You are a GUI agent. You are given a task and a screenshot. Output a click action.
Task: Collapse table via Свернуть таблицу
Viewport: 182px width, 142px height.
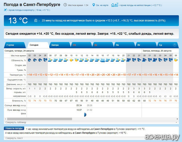[16, 122]
